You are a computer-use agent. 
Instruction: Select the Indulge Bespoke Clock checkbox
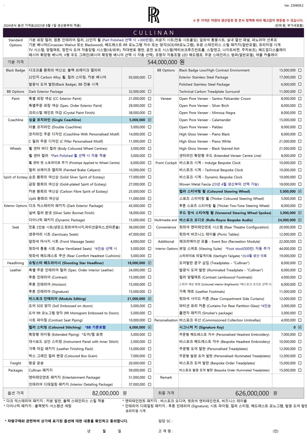coord(300,163)
